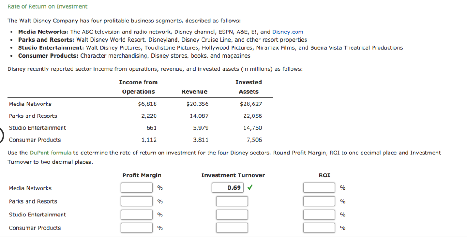Click the Revenue column header
This screenshot has width=467, height=237.
tap(194, 92)
